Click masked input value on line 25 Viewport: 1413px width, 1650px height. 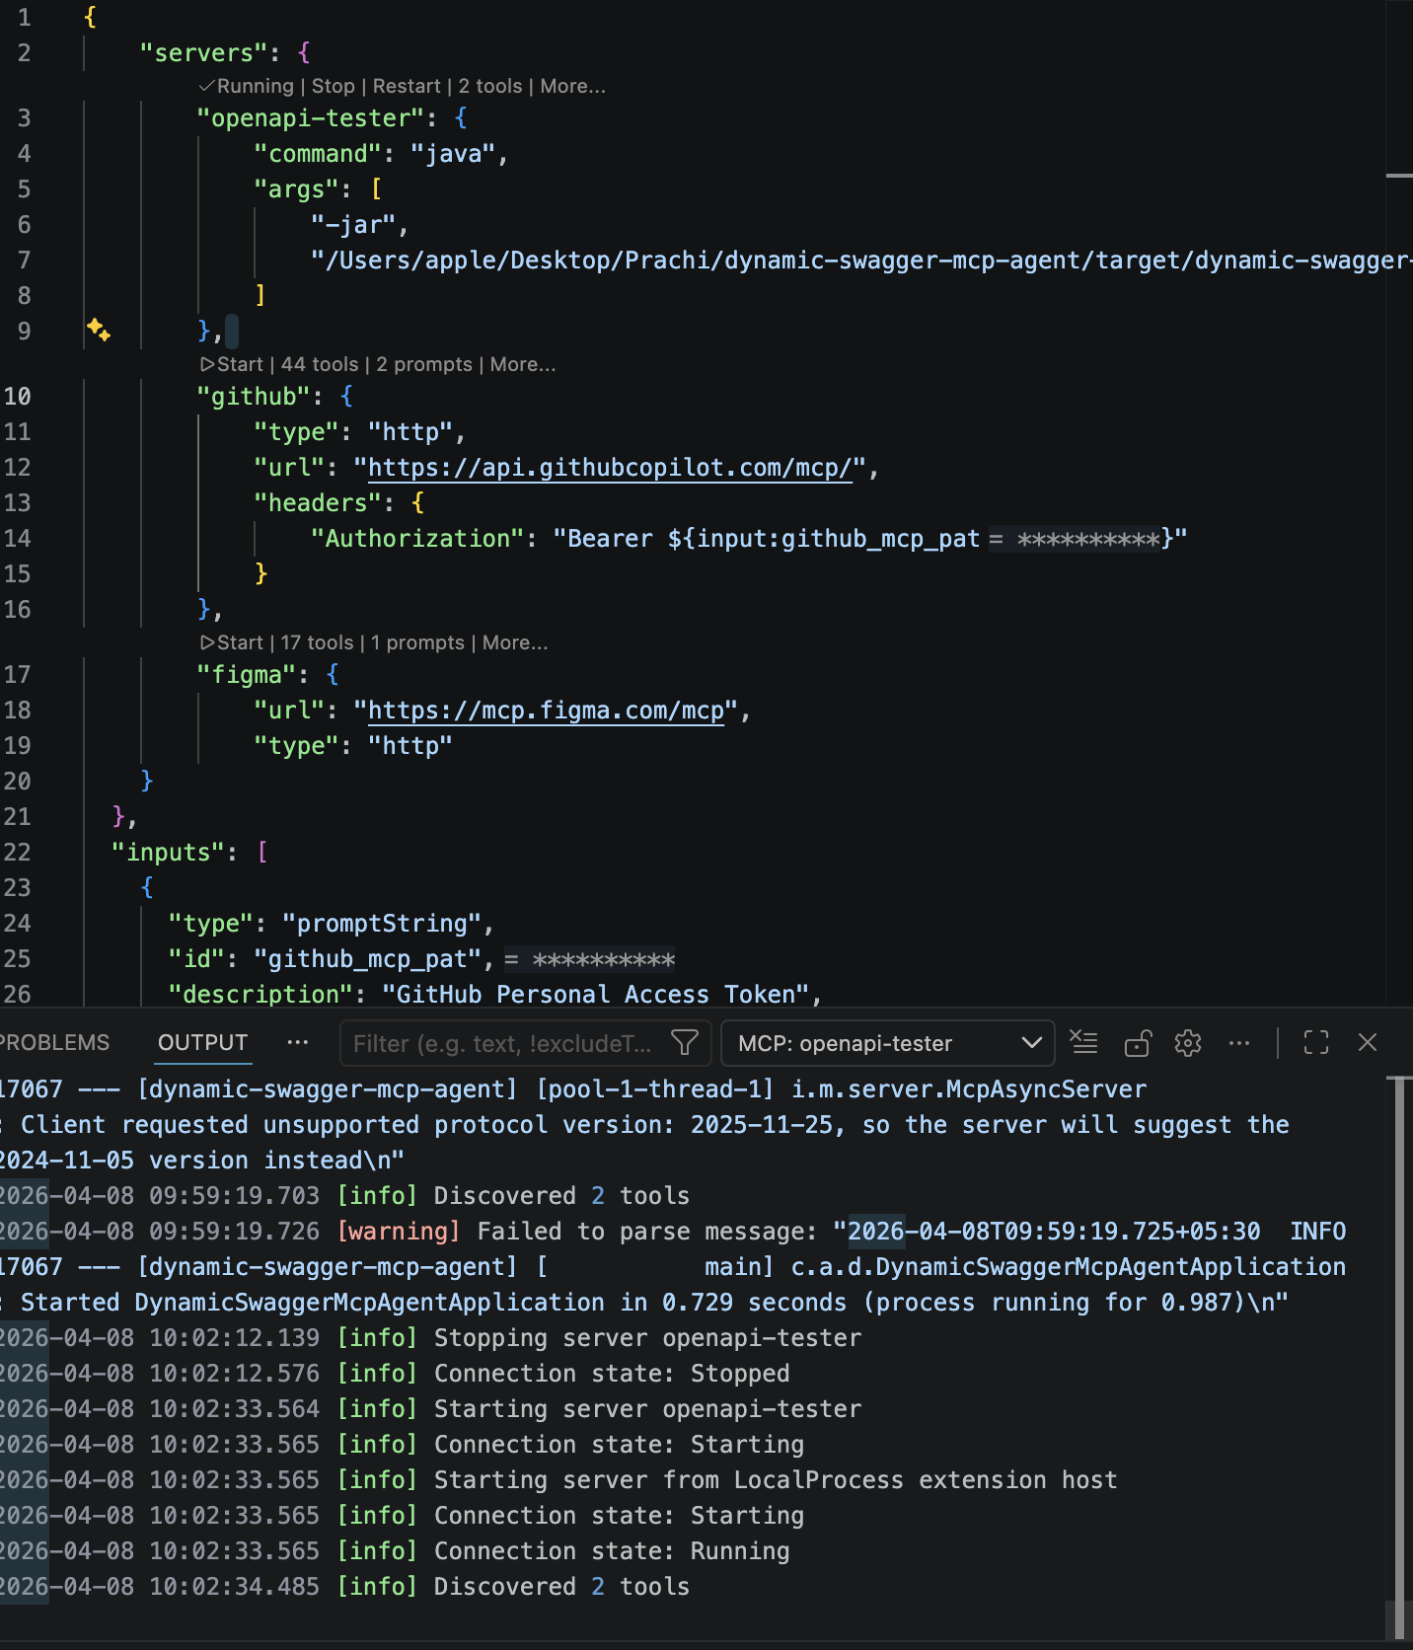590,959
